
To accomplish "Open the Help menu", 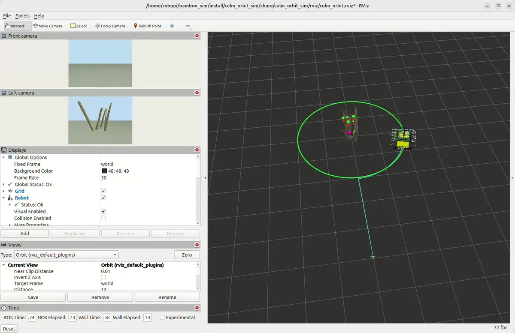I will pyautogui.click(x=39, y=16).
